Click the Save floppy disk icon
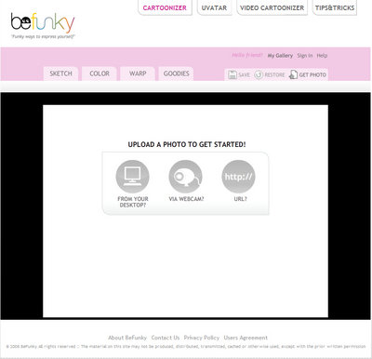This screenshot has height=359, width=372. pyautogui.click(x=232, y=74)
